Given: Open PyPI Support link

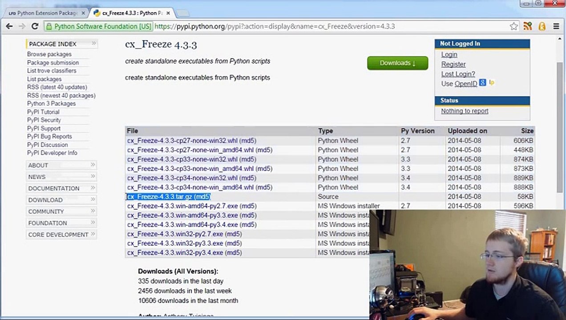Looking at the screenshot, I should click(x=44, y=128).
